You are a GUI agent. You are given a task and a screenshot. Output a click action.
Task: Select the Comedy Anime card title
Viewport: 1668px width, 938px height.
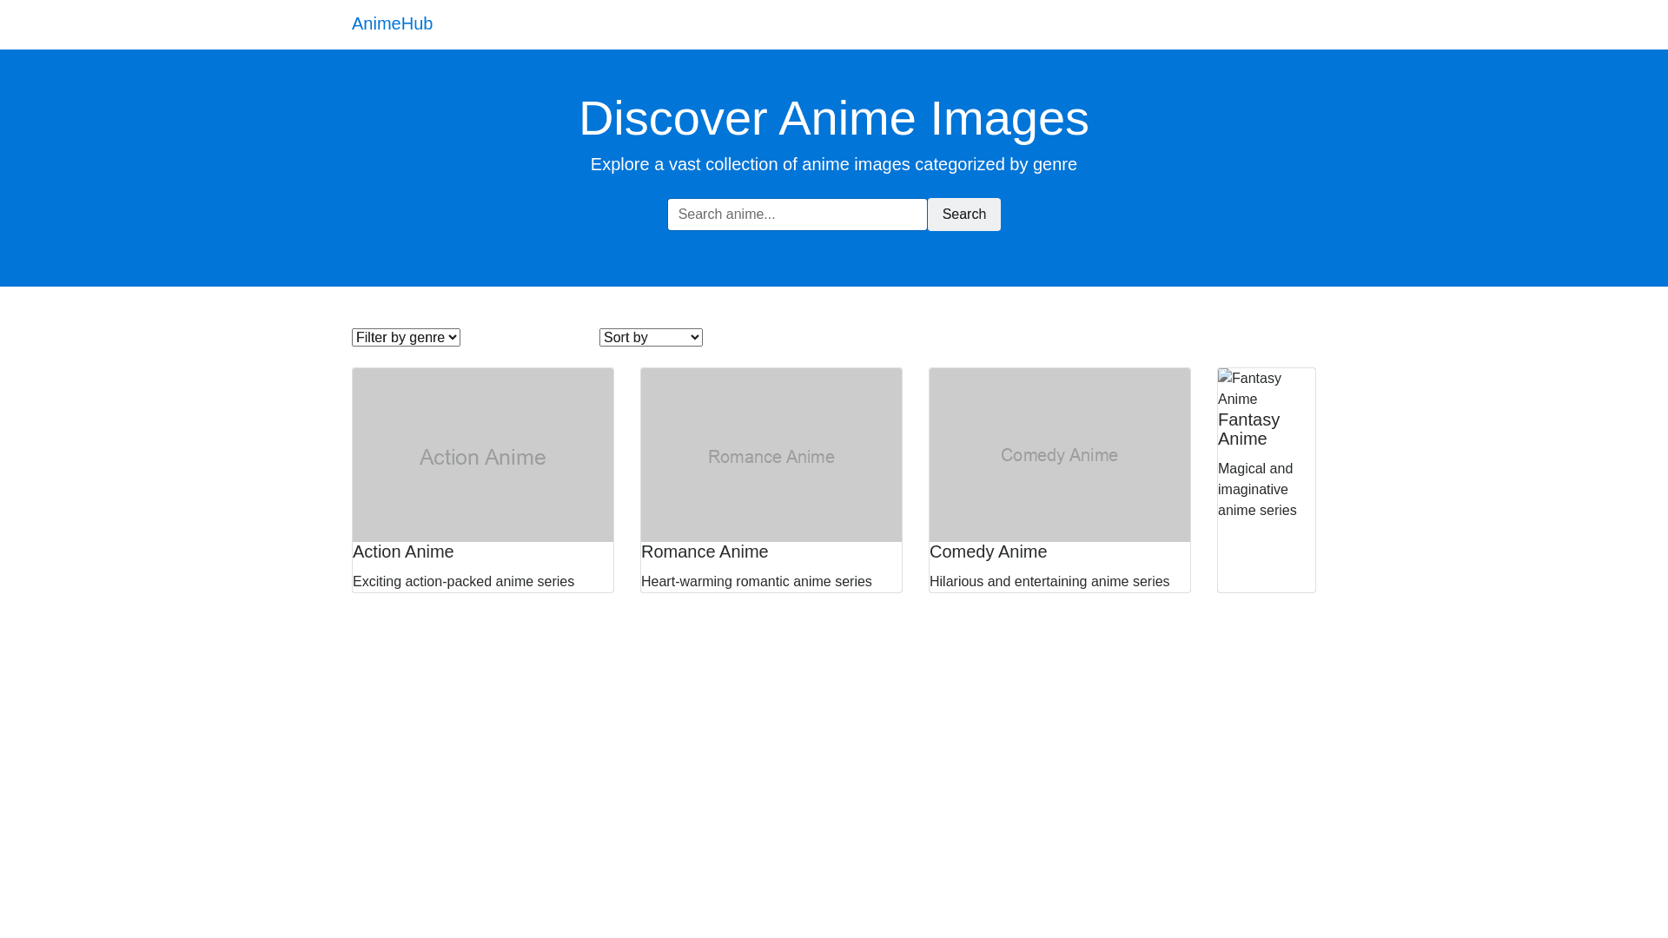988,552
